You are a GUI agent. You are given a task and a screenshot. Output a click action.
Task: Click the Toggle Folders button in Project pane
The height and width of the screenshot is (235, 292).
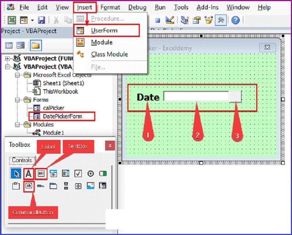(x=35, y=46)
